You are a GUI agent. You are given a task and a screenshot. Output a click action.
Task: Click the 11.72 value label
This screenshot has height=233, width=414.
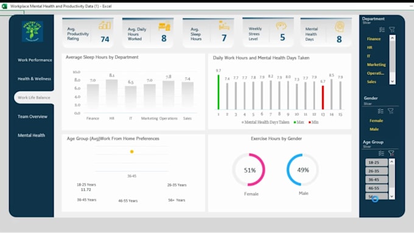(86, 189)
